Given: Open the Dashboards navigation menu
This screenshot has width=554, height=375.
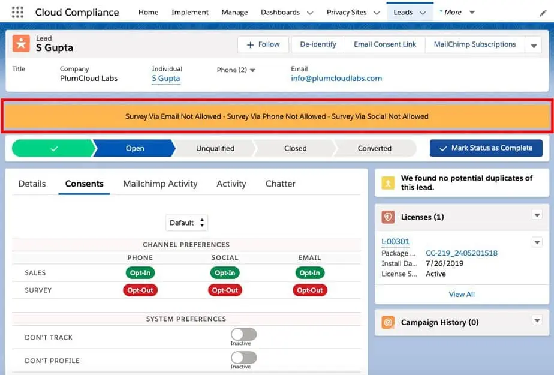Looking at the screenshot, I should 287,11.
